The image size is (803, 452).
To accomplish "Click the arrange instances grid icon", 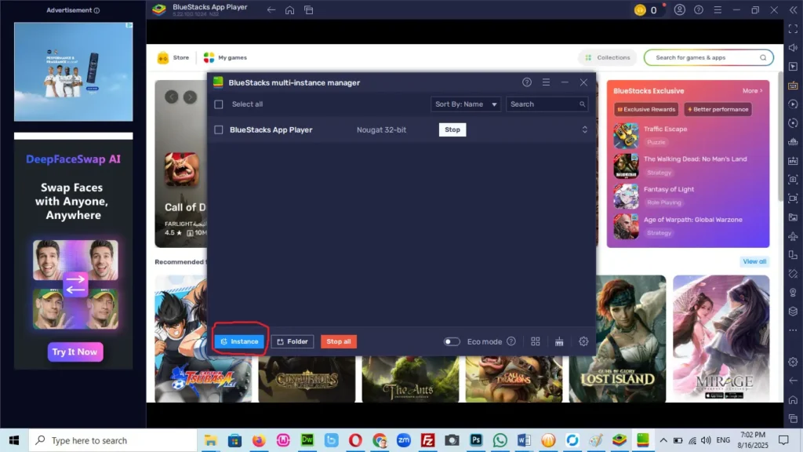I will [x=536, y=341].
